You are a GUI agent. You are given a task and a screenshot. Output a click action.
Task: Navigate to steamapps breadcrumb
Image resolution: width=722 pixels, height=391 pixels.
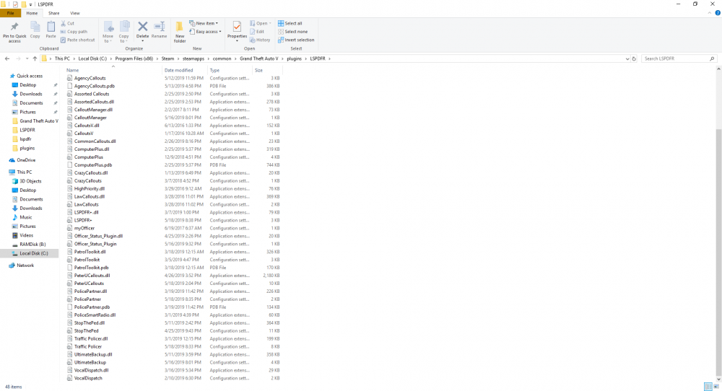[x=193, y=59]
